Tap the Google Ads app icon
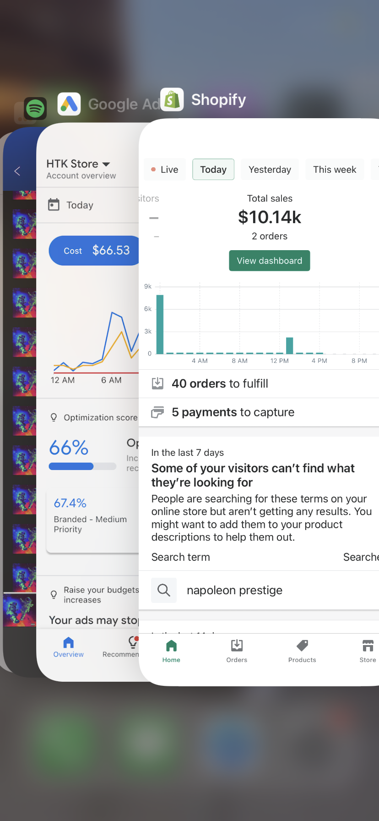The image size is (379, 821). (69, 104)
